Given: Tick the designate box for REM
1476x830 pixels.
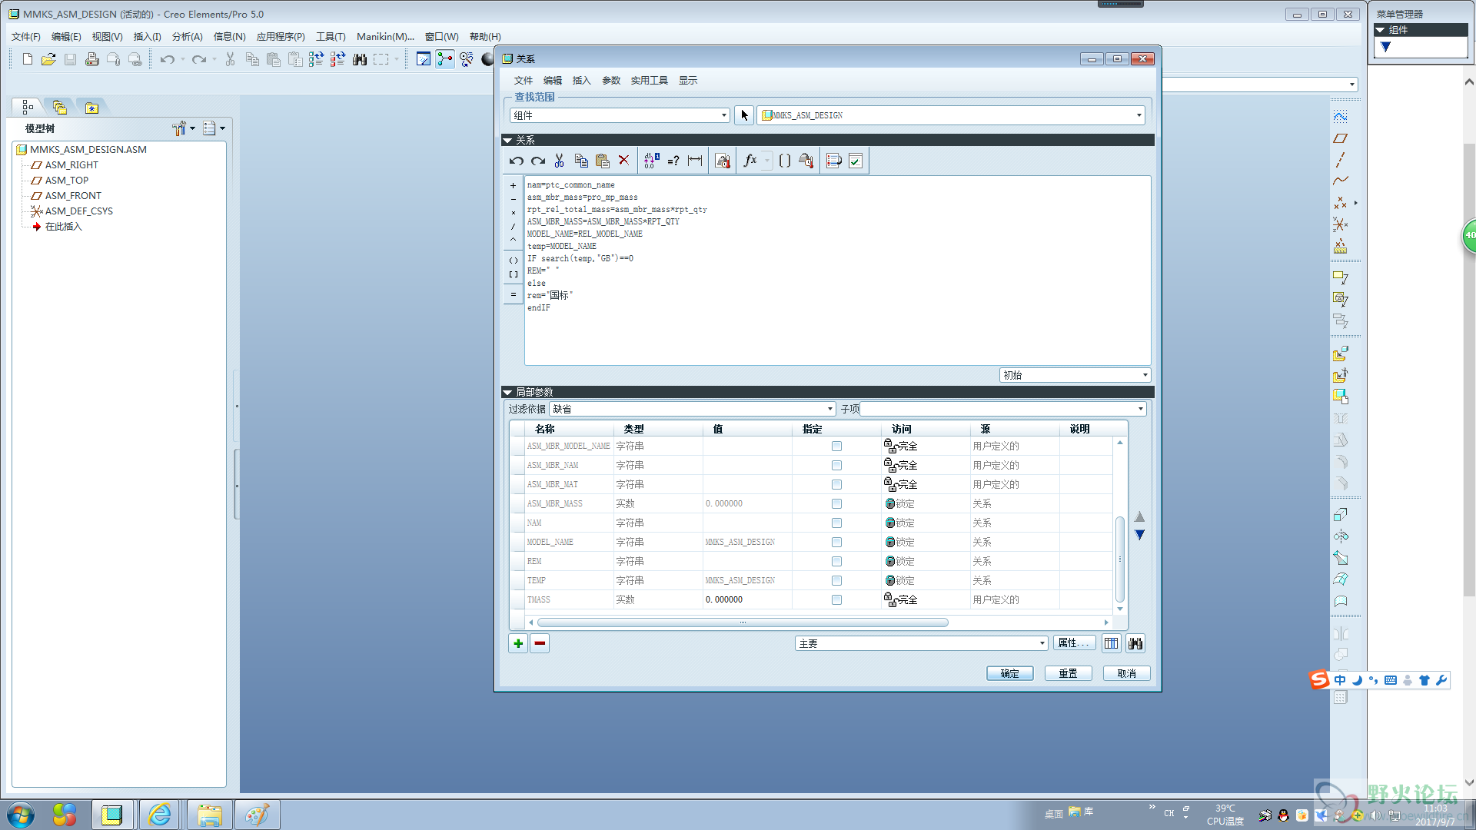Looking at the screenshot, I should (x=836, y=562).
